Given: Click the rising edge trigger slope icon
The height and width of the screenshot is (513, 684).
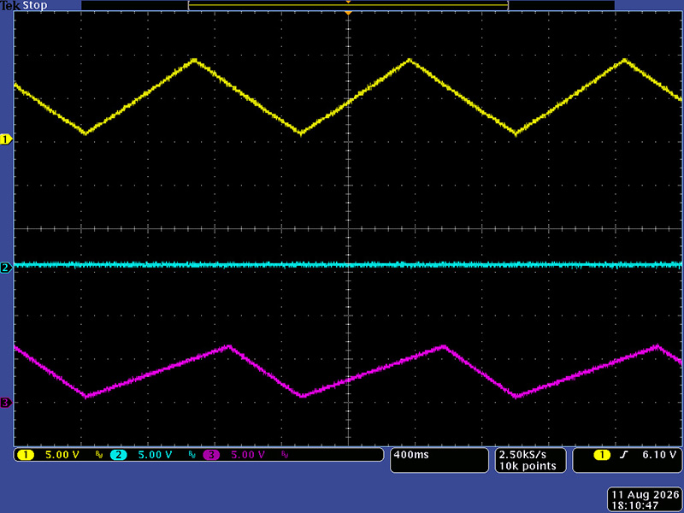Looking at the screenshot, I should [x=624, y=455].
